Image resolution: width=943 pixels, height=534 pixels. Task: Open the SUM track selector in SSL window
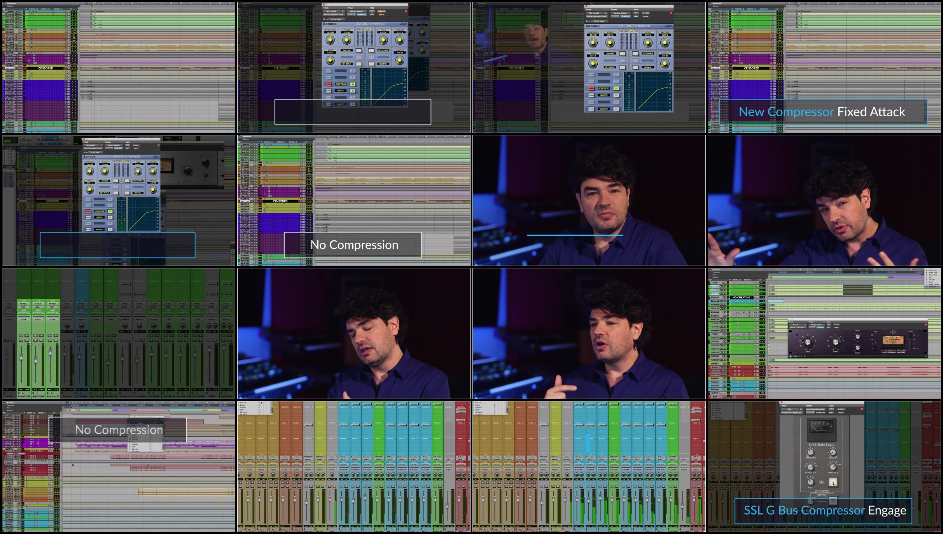pos(790,409)
